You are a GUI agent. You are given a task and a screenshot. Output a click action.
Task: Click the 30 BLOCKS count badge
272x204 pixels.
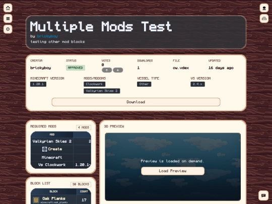(x=81, y=184)
